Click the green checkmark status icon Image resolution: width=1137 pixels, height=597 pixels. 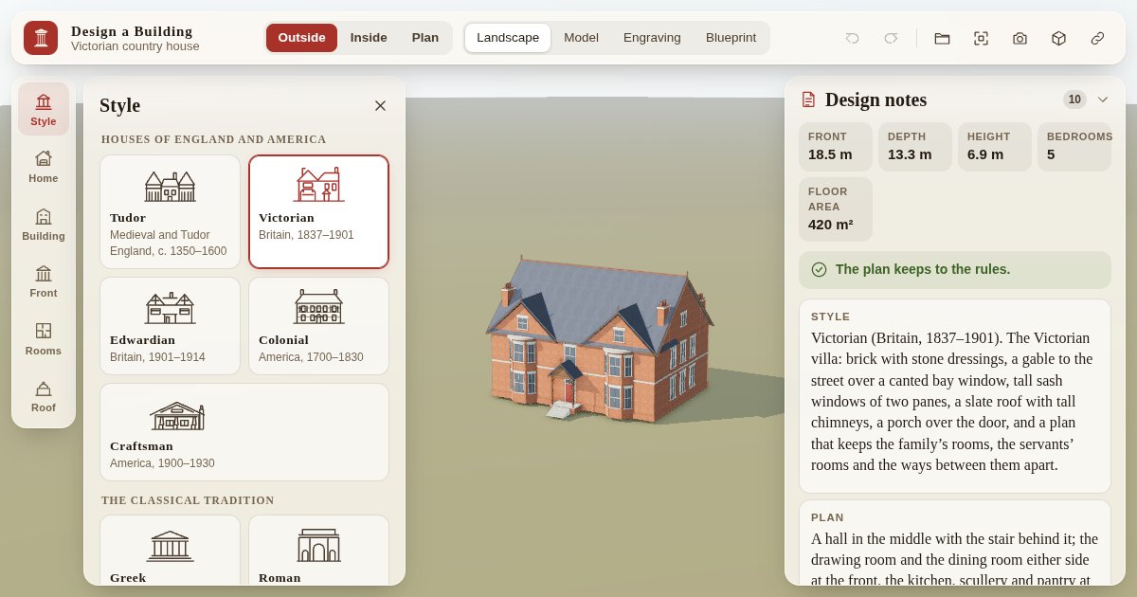click(x=819, y=269)
